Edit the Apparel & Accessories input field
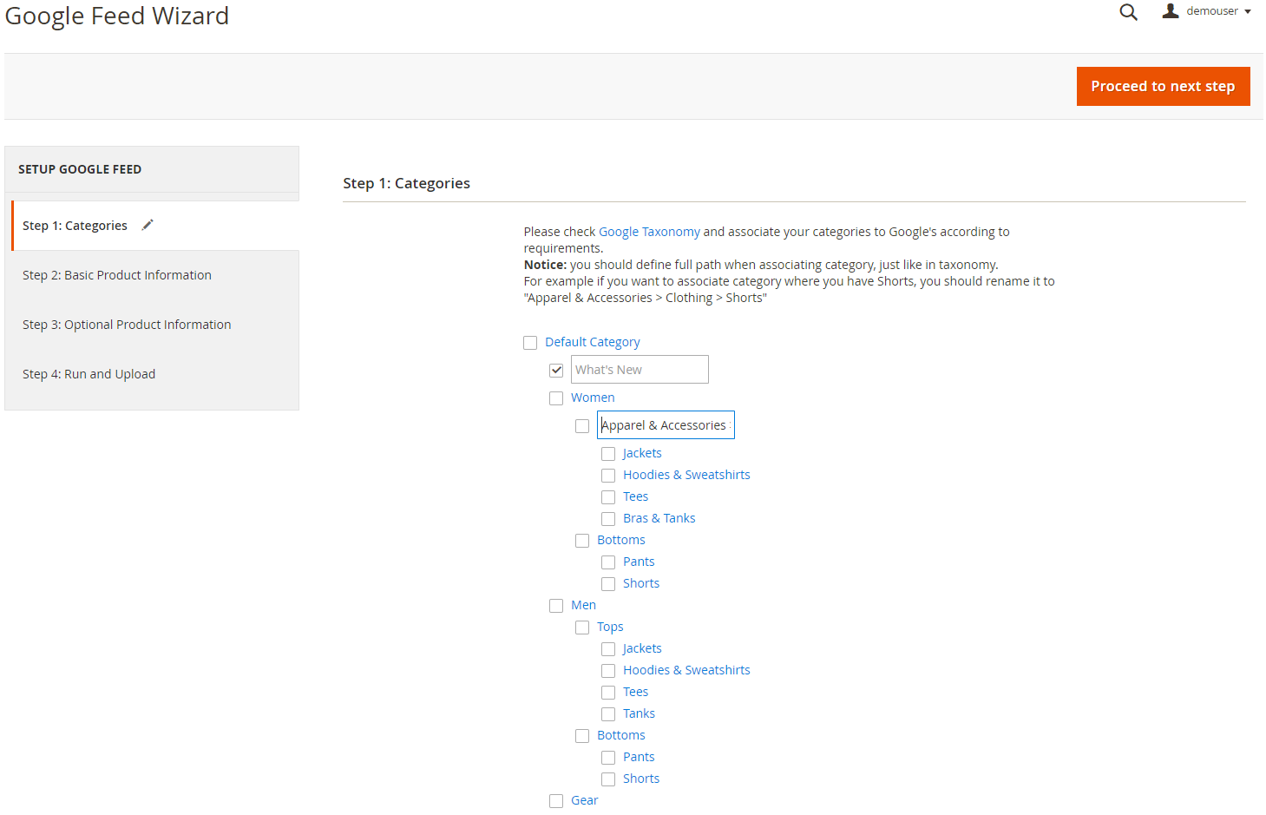This screenshot has height=815, width=1266. point(666,425)
